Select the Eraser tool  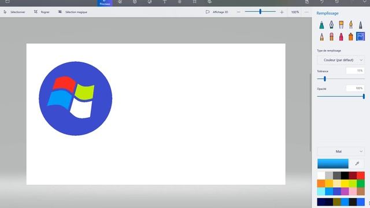tap(331, 37)
